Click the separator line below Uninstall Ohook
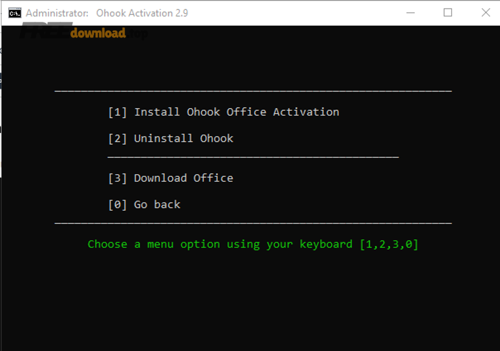 coord(253,157)
